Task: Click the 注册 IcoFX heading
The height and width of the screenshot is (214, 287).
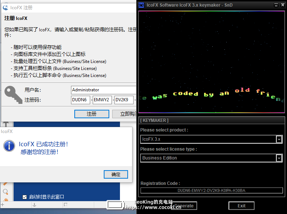Action: point(16,18)
